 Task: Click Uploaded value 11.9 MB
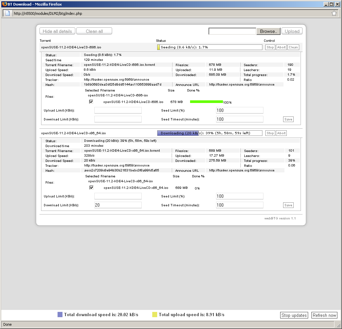pyautogui.click(x=215, y=70)
